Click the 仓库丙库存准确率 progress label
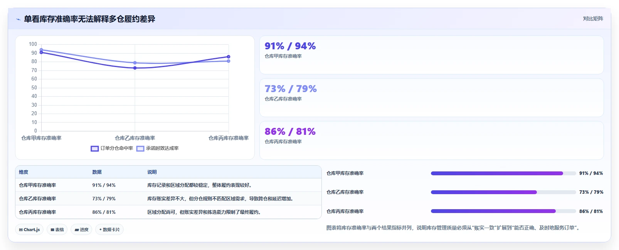Viewport: 619px width, 250px height. (345, 211)
